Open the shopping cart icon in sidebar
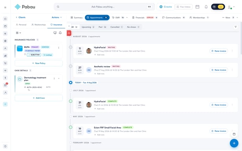 click(5, 63)
